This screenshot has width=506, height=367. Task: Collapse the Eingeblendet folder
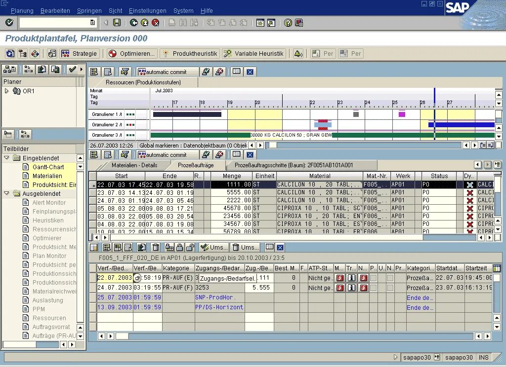pyautogui.click(x=6, y=158)
